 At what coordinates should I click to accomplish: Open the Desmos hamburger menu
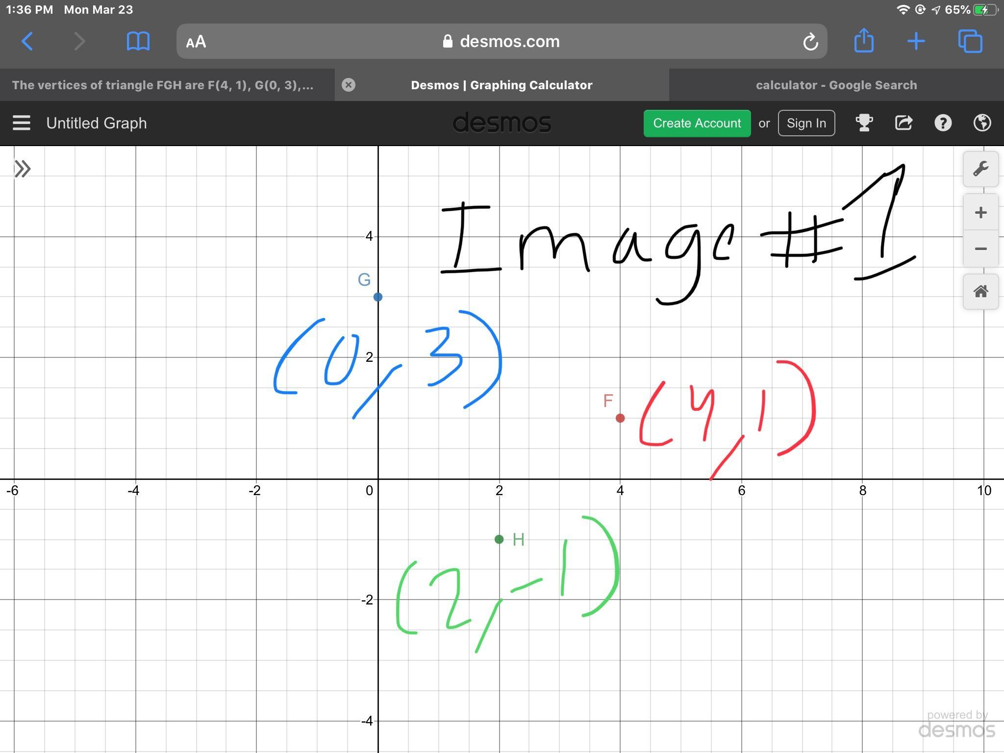point(22,123)
